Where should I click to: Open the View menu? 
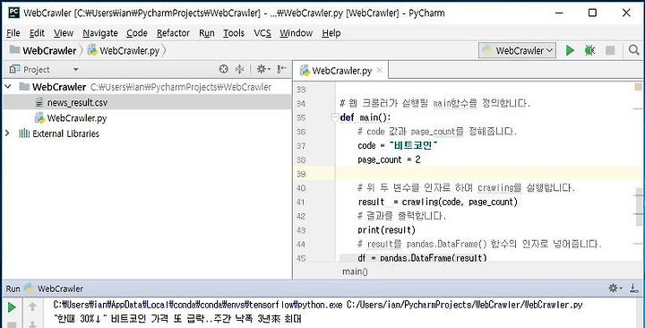(64, 33)
